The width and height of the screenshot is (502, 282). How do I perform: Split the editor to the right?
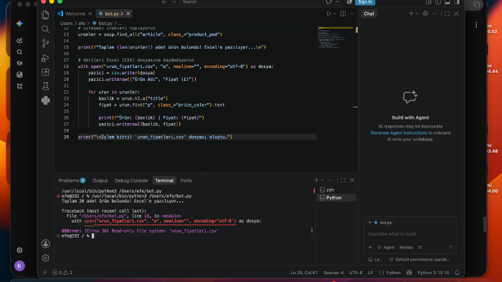tap(343, 14)
